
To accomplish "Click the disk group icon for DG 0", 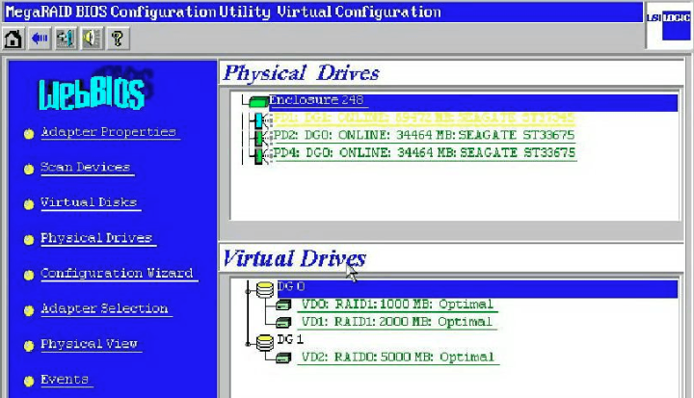I will click(x=265, y=289).
